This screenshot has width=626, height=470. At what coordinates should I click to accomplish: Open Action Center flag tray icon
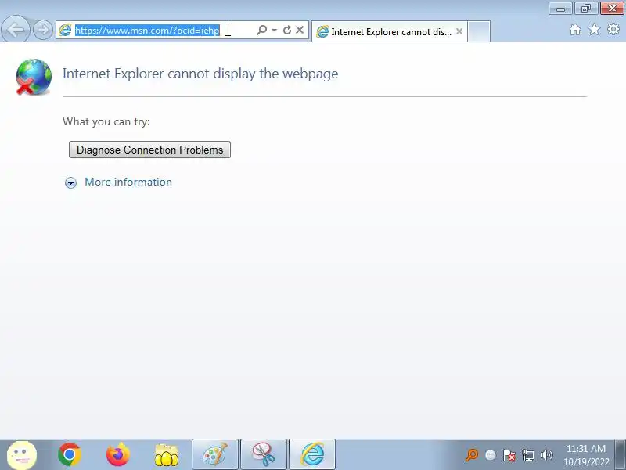point(509,455)
